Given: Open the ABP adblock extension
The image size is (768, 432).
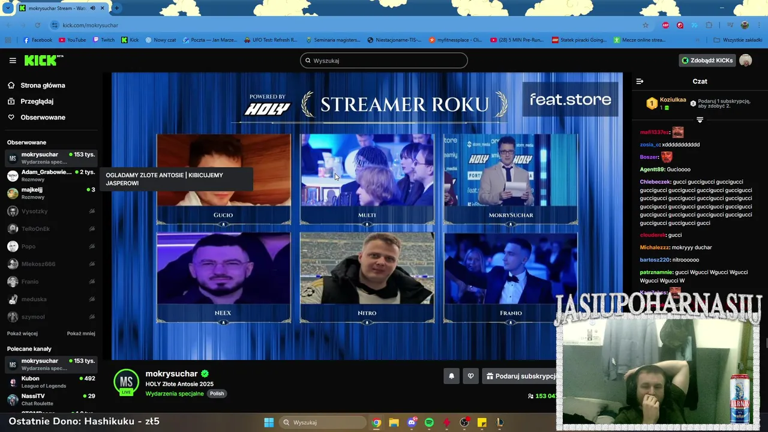Looking at the screenshot, I should (665, 25).
